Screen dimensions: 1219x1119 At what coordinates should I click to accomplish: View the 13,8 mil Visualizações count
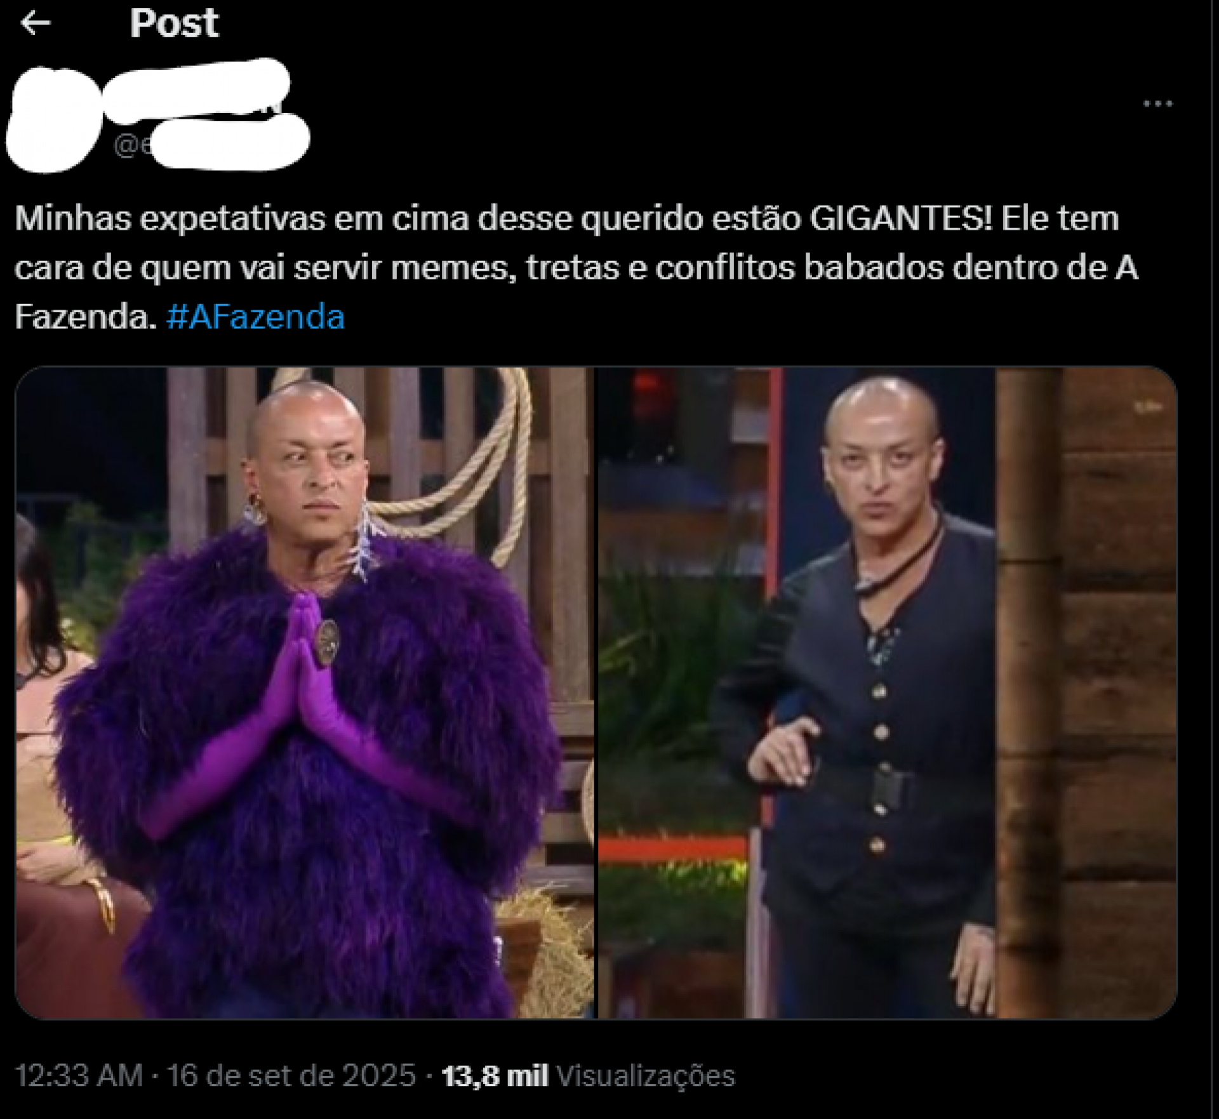(x=588, y=1076)
